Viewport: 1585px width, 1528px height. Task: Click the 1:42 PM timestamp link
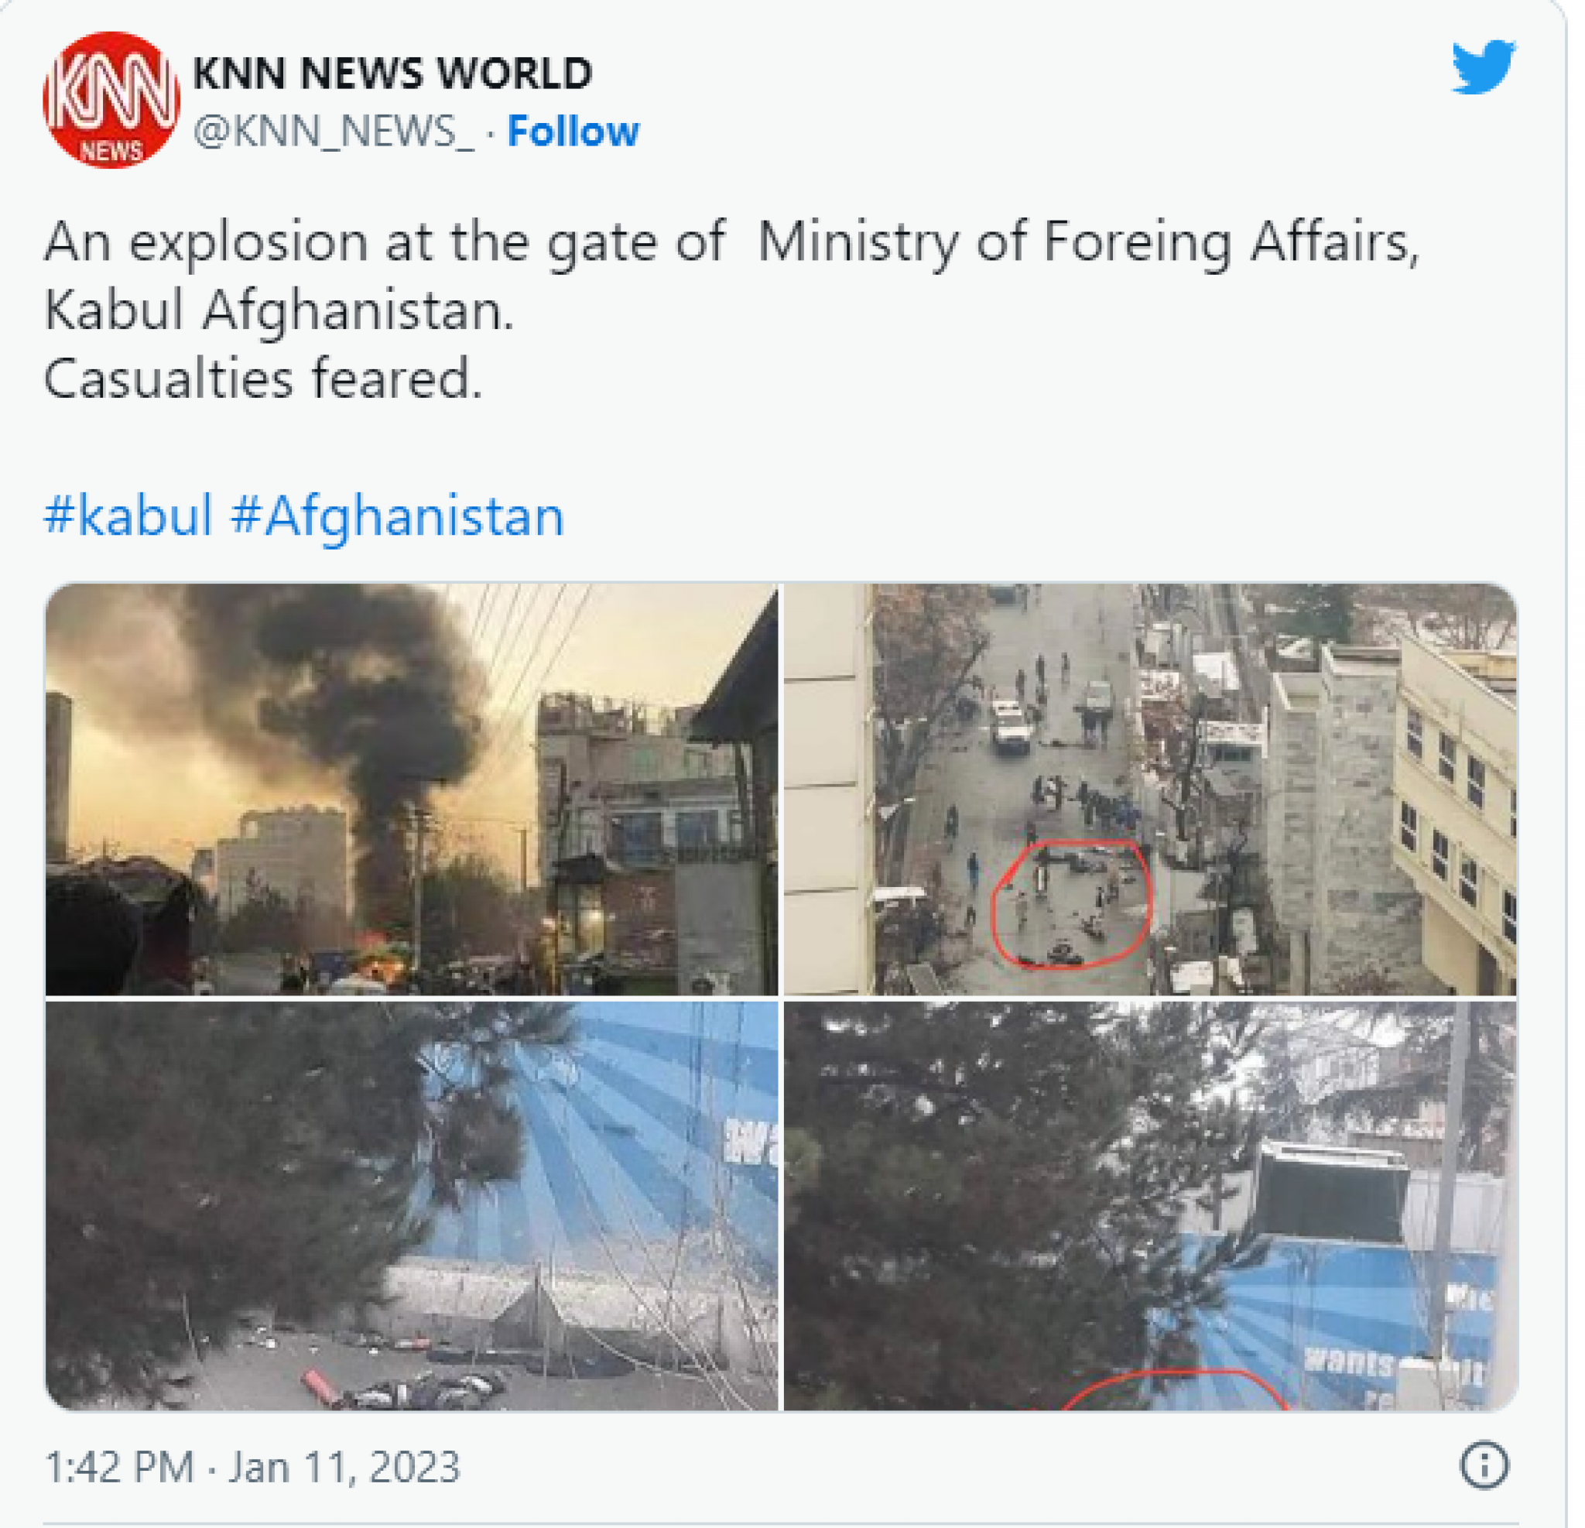coord(120,1467)
